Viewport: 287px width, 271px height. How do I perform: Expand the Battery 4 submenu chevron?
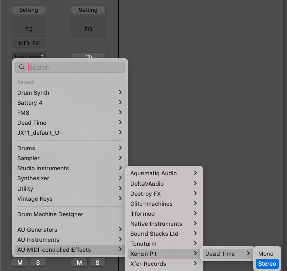point(120,102)
